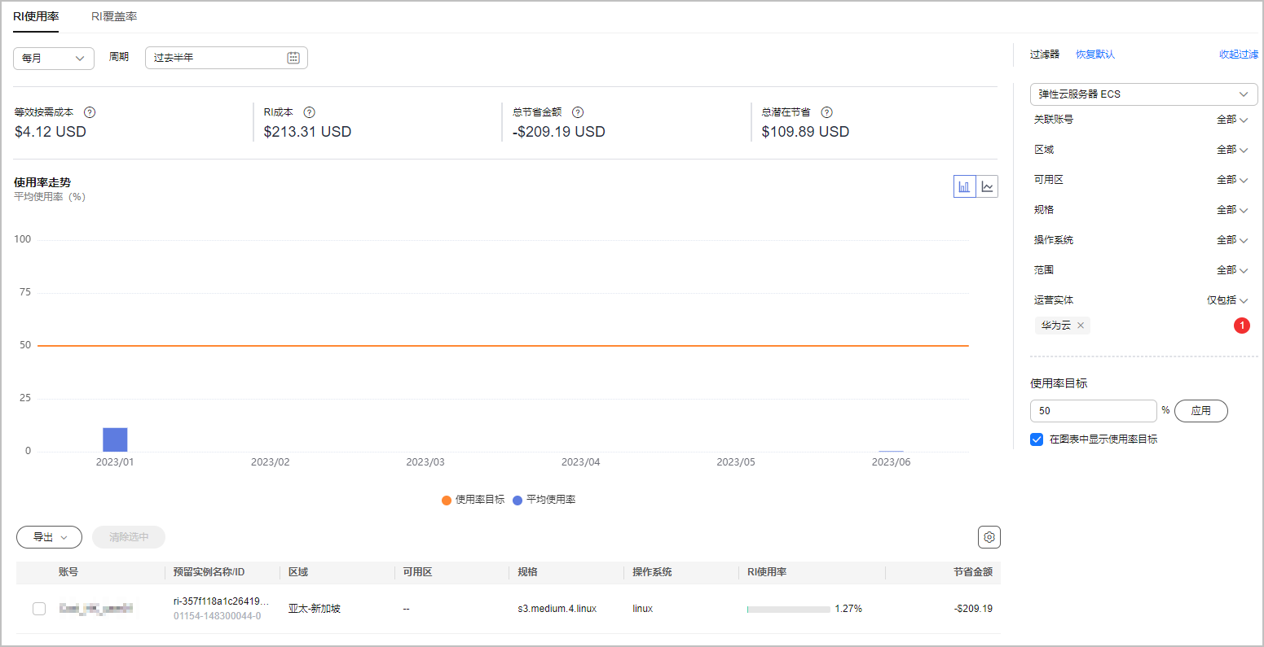Switch to the RI覆盖率 tab
The width and height of the screenshot is (1264, 647).
(114, 16)
